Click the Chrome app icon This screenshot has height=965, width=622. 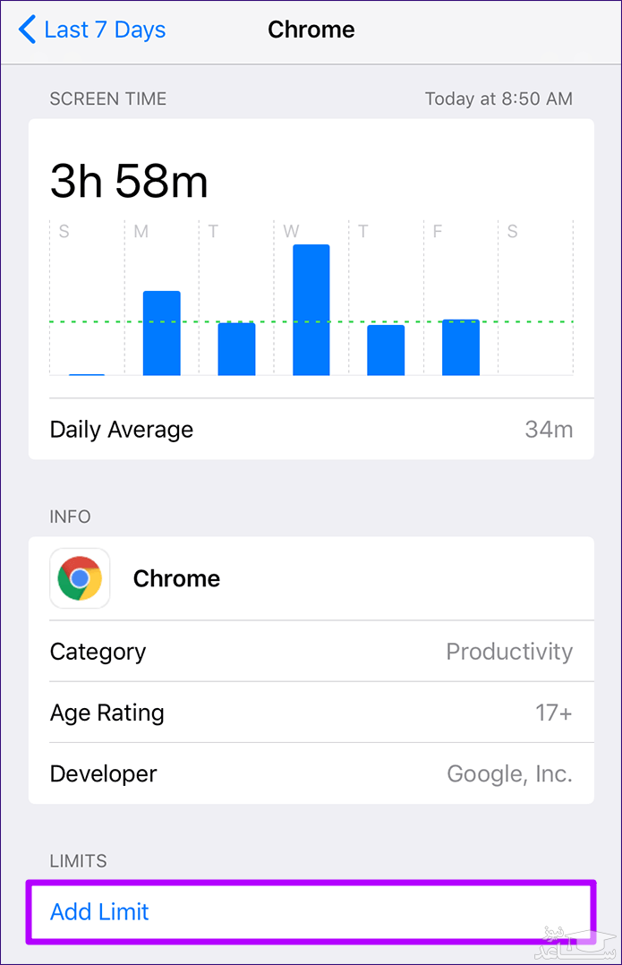click(80, 578)
